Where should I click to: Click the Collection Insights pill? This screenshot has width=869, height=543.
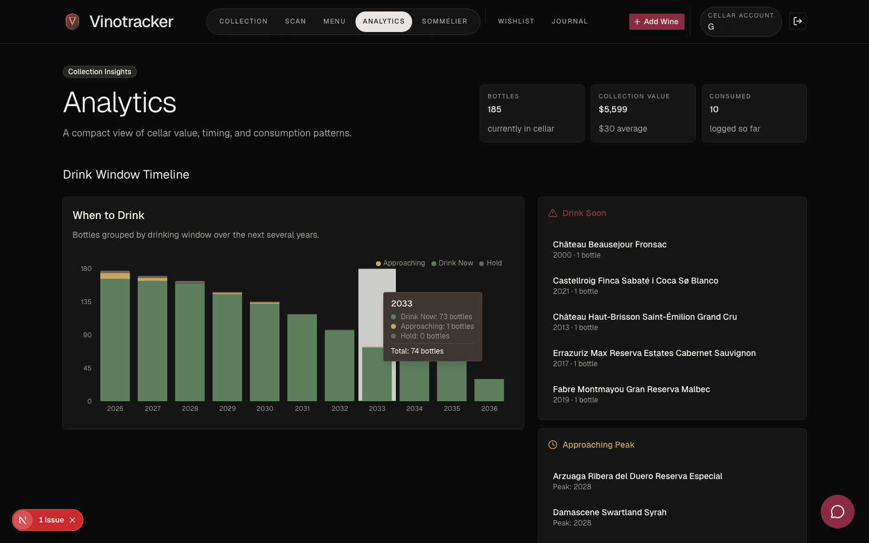(x=100, y=72)
